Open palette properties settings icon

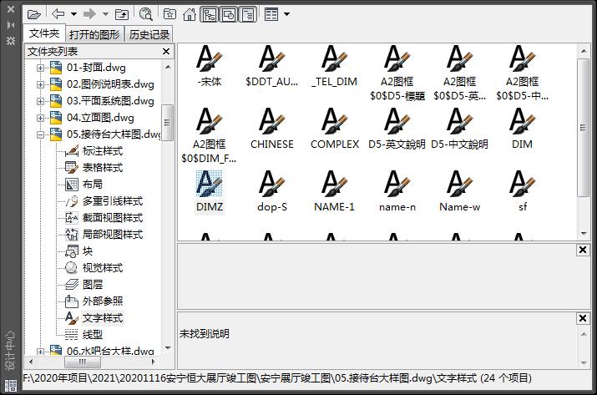tap(11, 41)
